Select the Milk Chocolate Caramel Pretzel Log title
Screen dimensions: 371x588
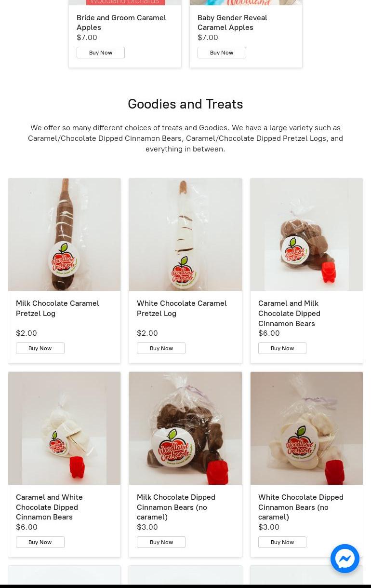[x=57, y=308]
